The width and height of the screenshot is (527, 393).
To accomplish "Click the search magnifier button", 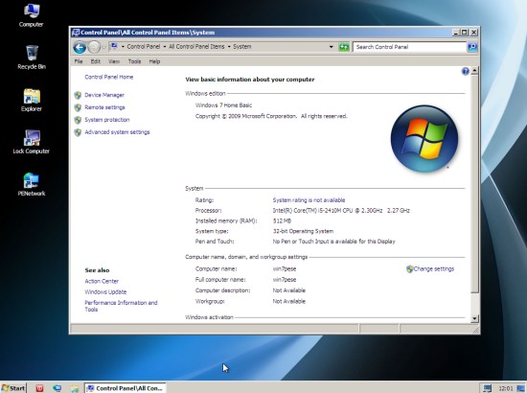I will click(x=472, y=47).
